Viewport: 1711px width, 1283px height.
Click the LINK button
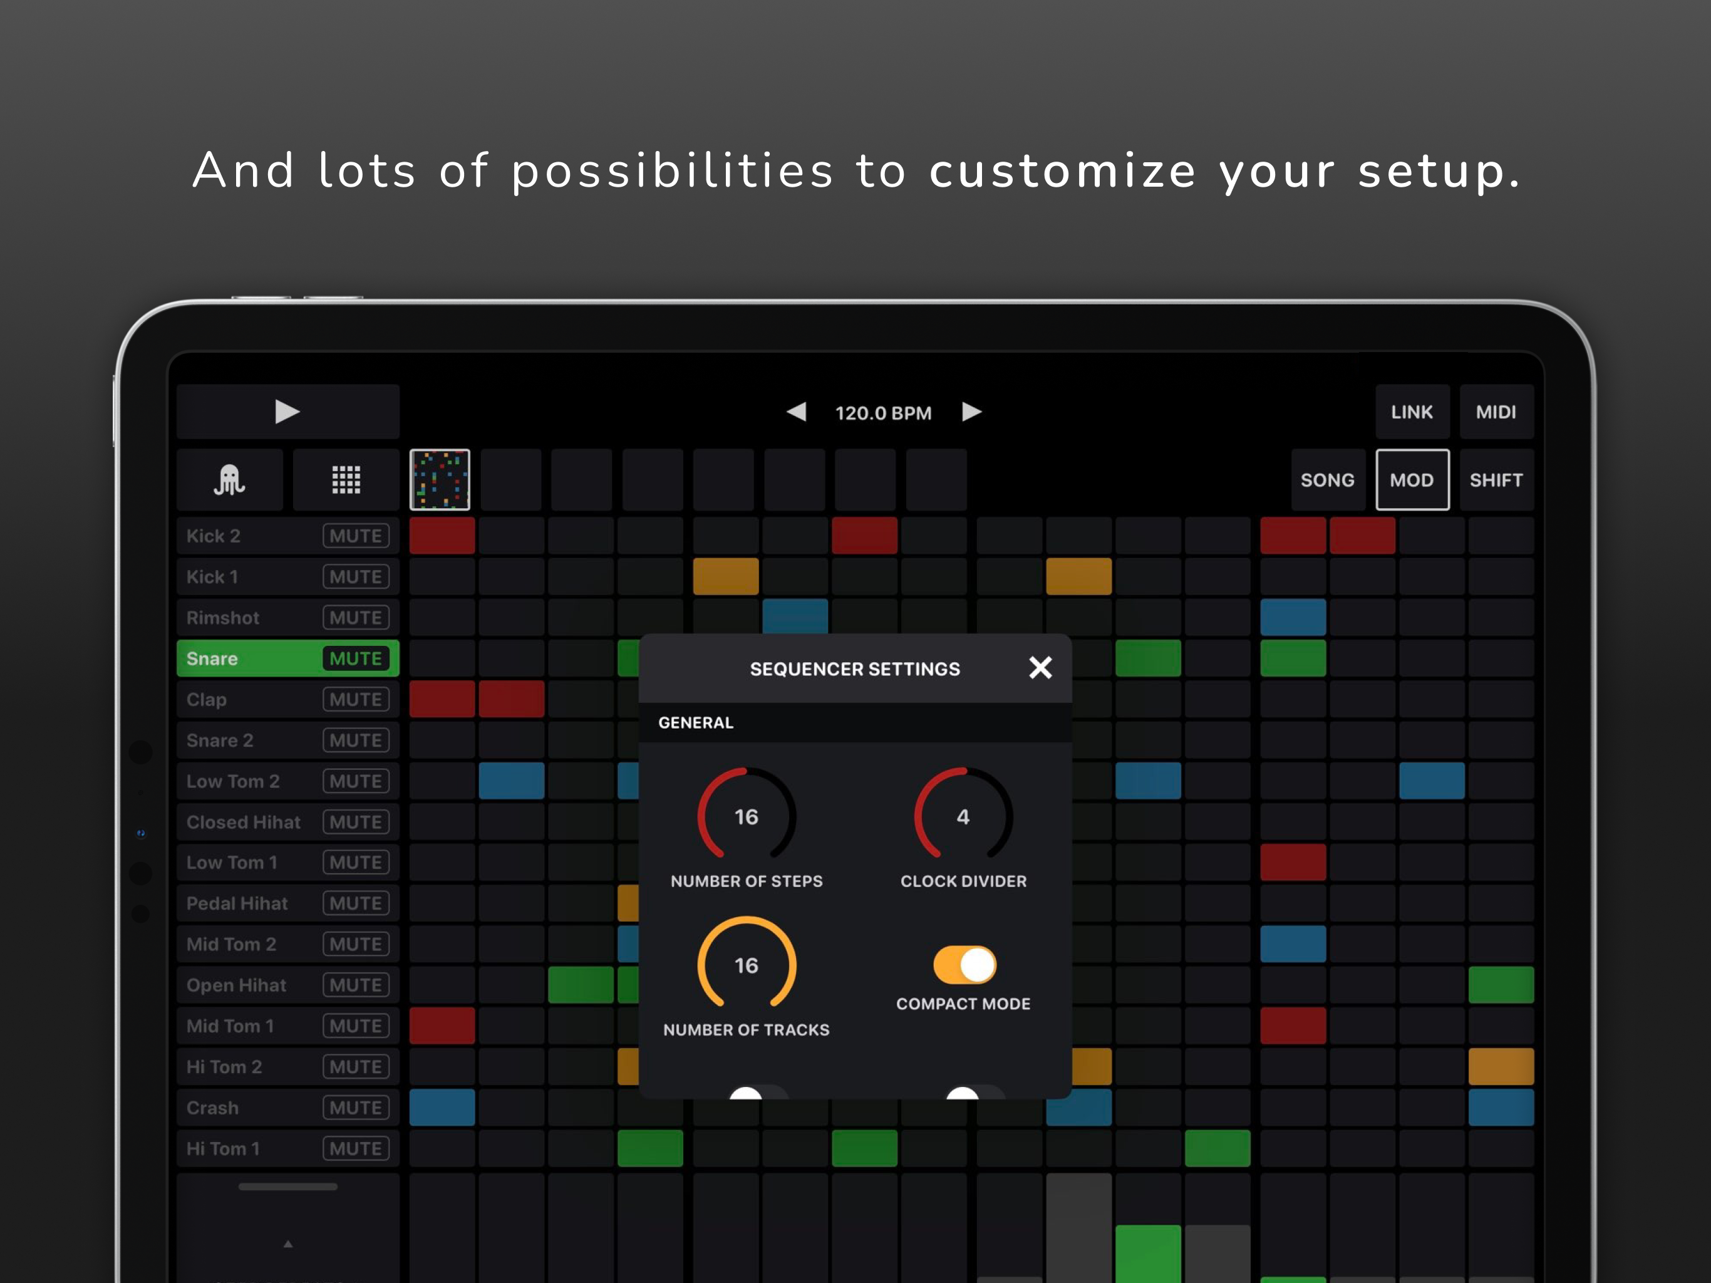1412,412
